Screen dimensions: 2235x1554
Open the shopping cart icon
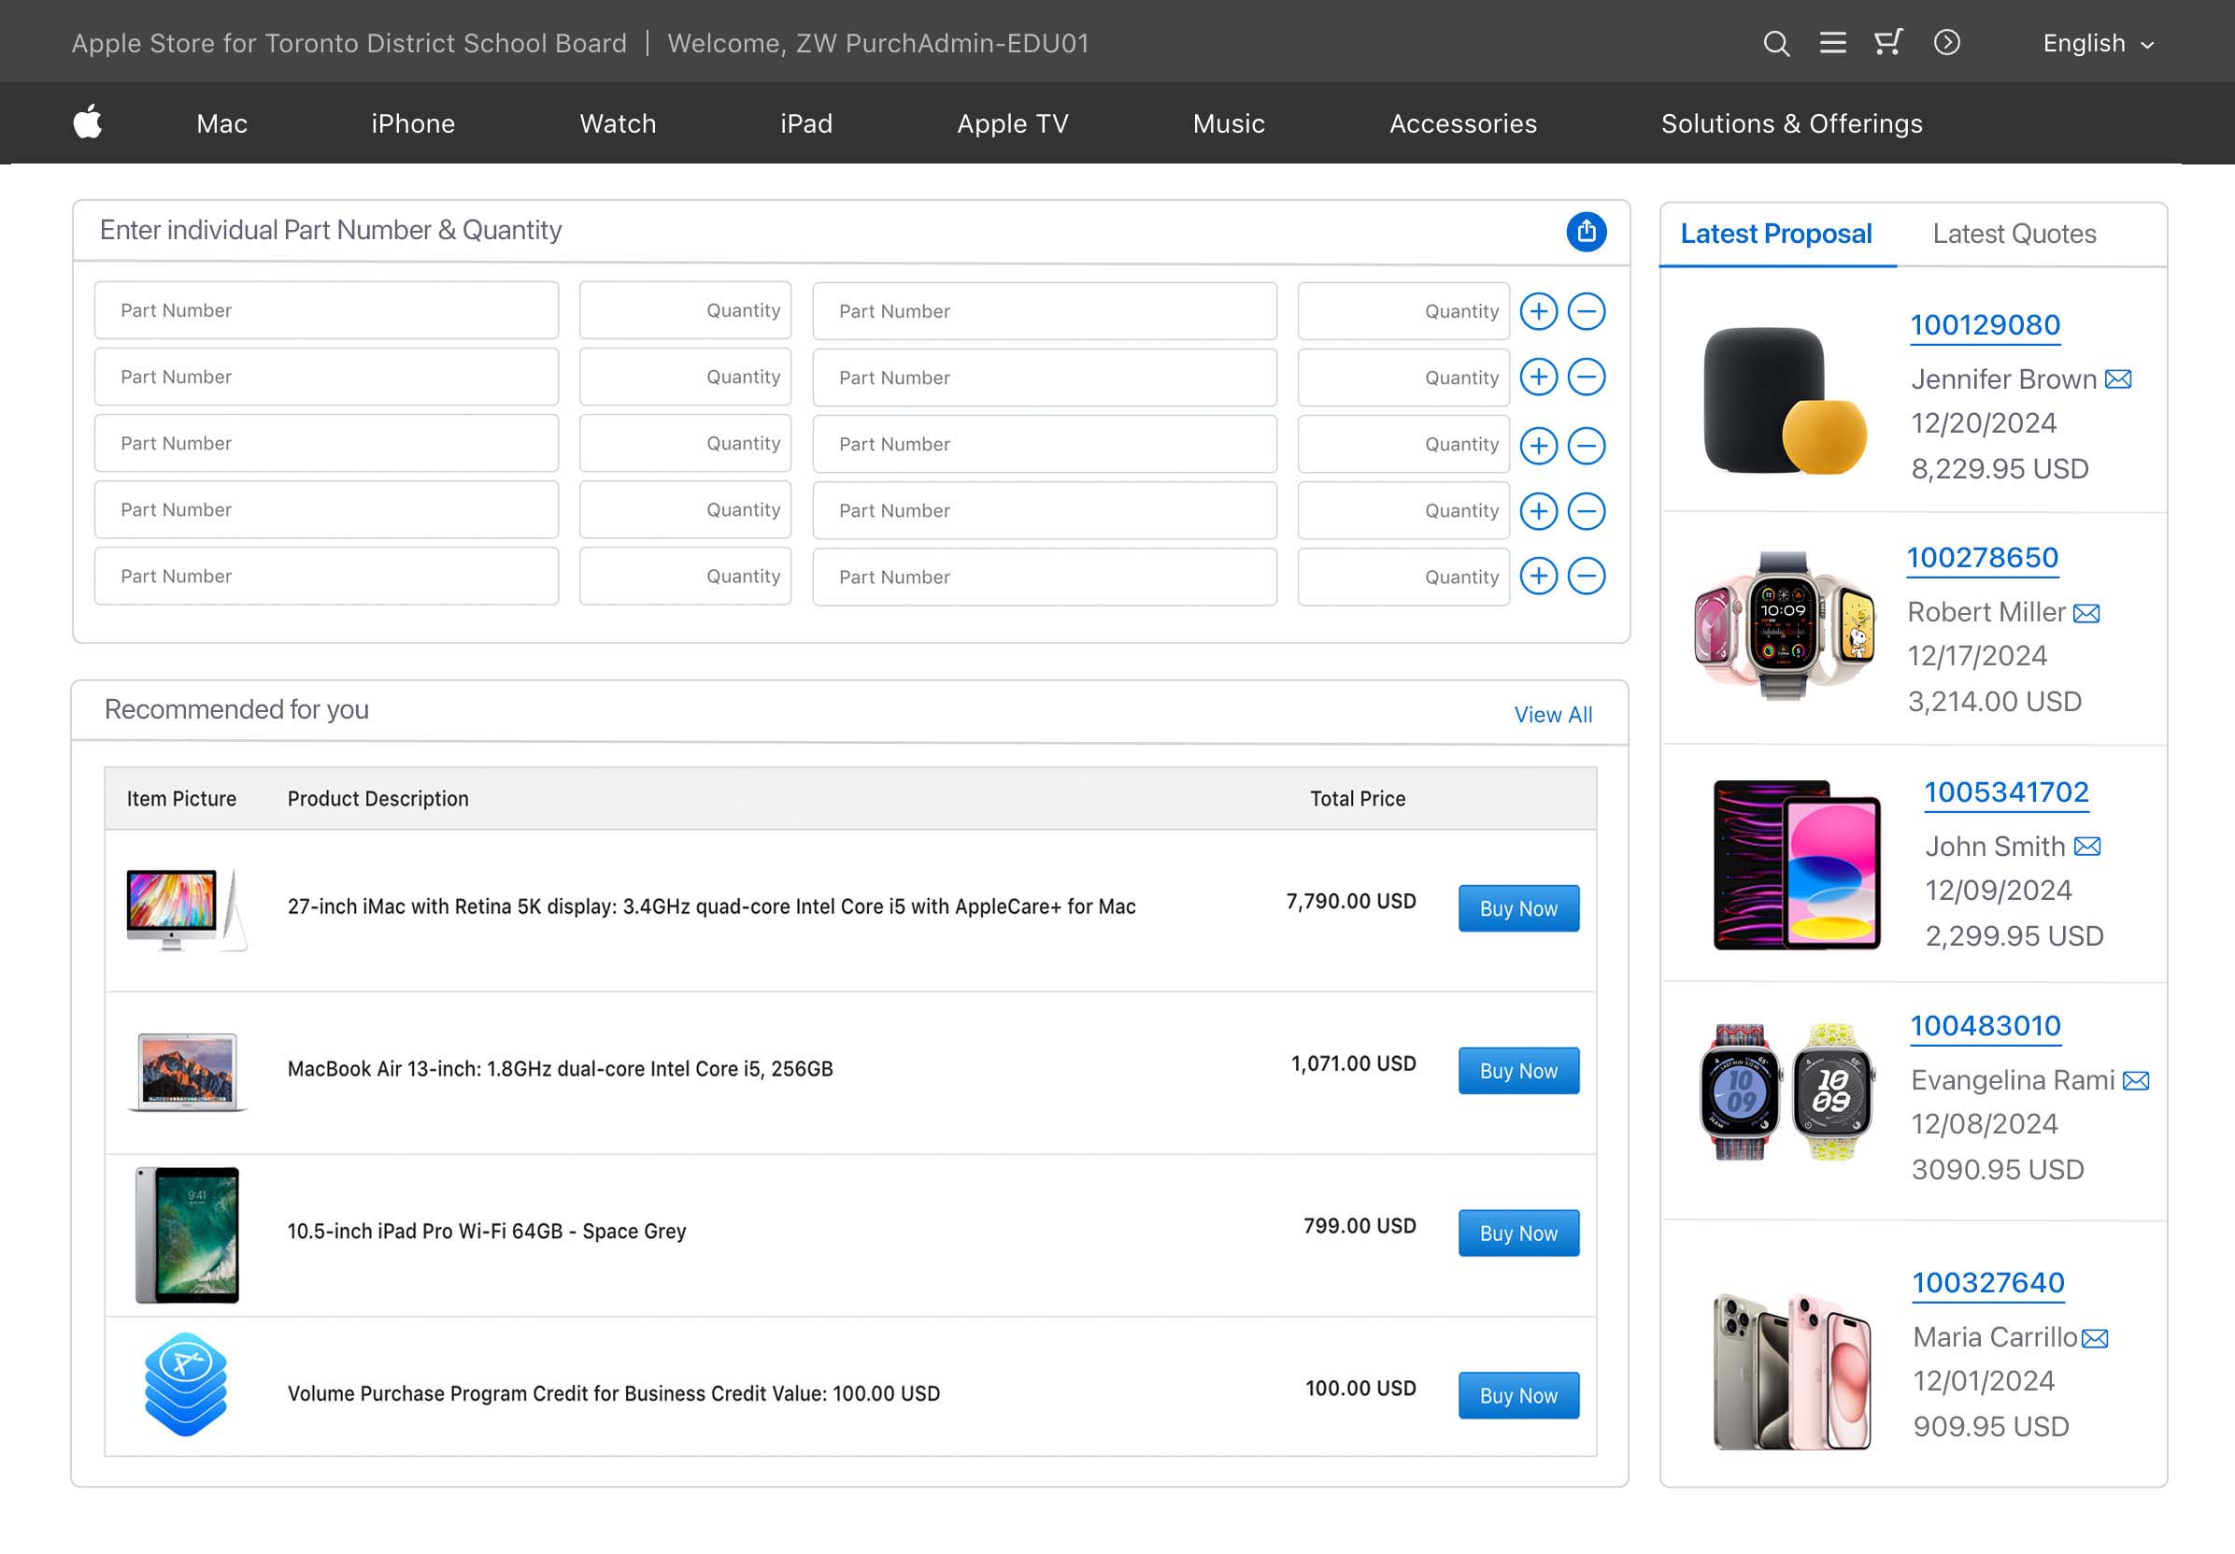[x=1888, y=43]
